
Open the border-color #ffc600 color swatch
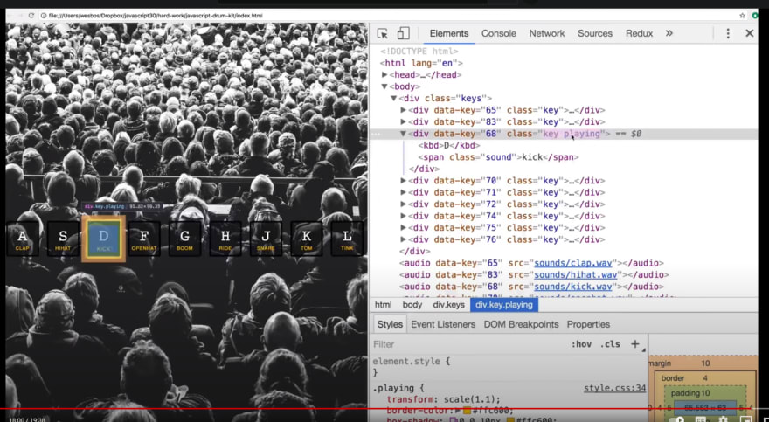(467, 411)
